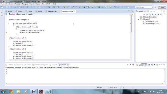167x94 pixels.
Task: Click the Run green play button
Action: click(x=54, y=7)
